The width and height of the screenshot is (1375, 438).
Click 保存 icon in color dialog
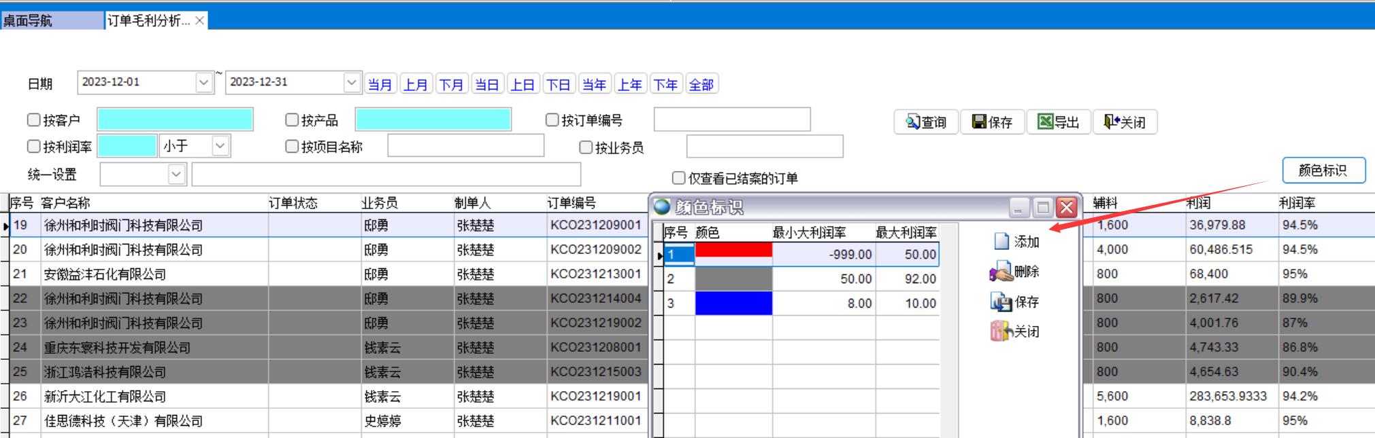point(1001,302)
